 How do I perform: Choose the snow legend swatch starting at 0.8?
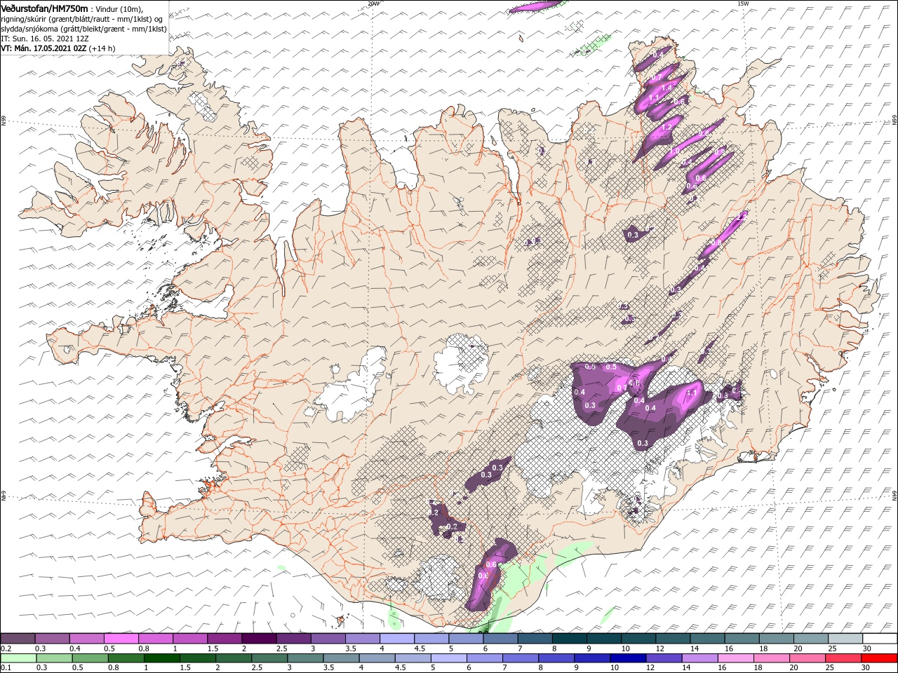point(155,639)
